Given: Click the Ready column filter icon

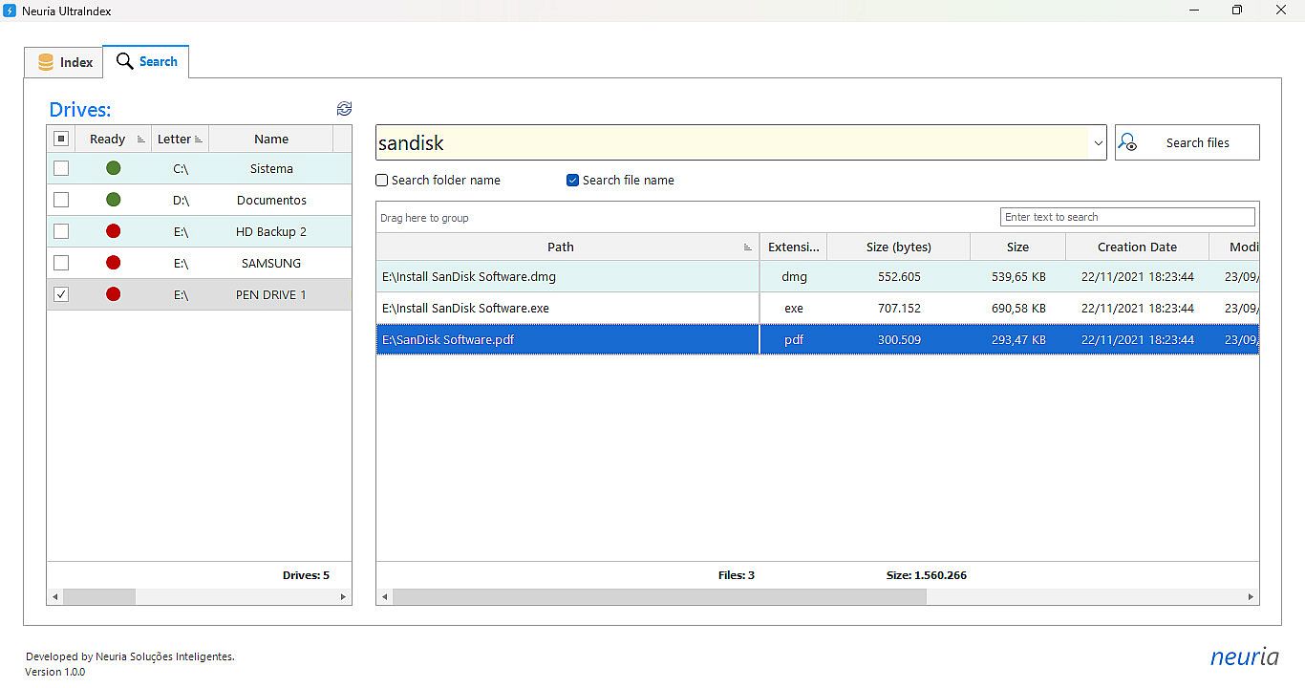Looking at the screenshot, I should (x=141, y=140).
